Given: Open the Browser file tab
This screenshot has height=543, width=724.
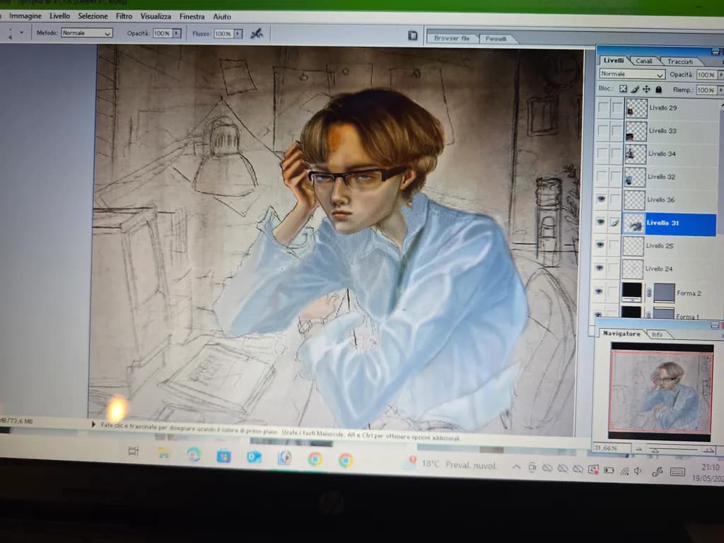Looking at the screenshot, I should 452,38.
